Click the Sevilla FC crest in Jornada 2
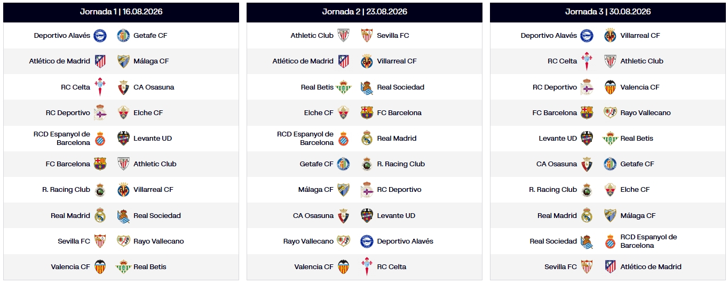 tap(367, 36)
